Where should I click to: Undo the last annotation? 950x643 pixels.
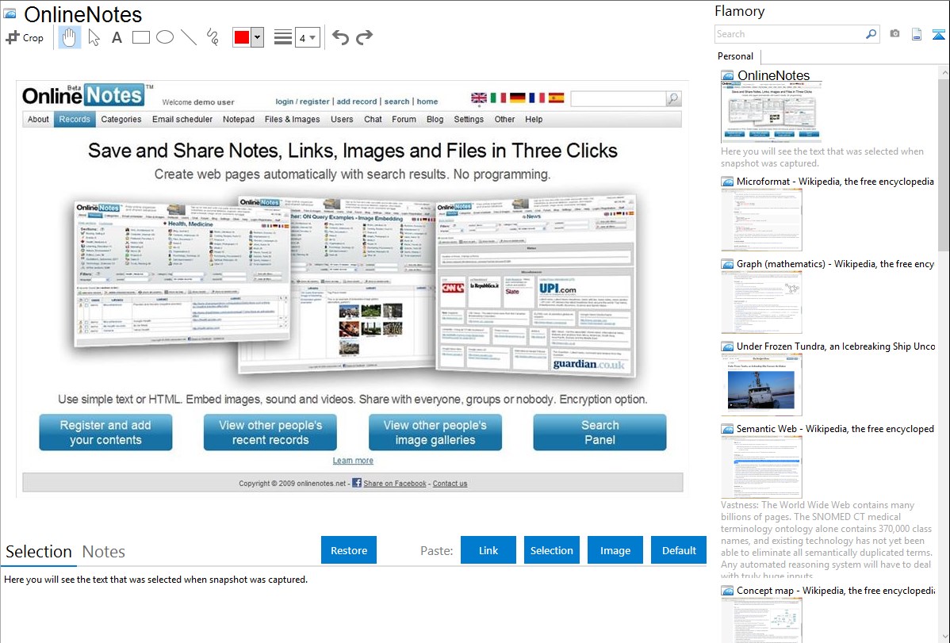(x=340, y=37)
